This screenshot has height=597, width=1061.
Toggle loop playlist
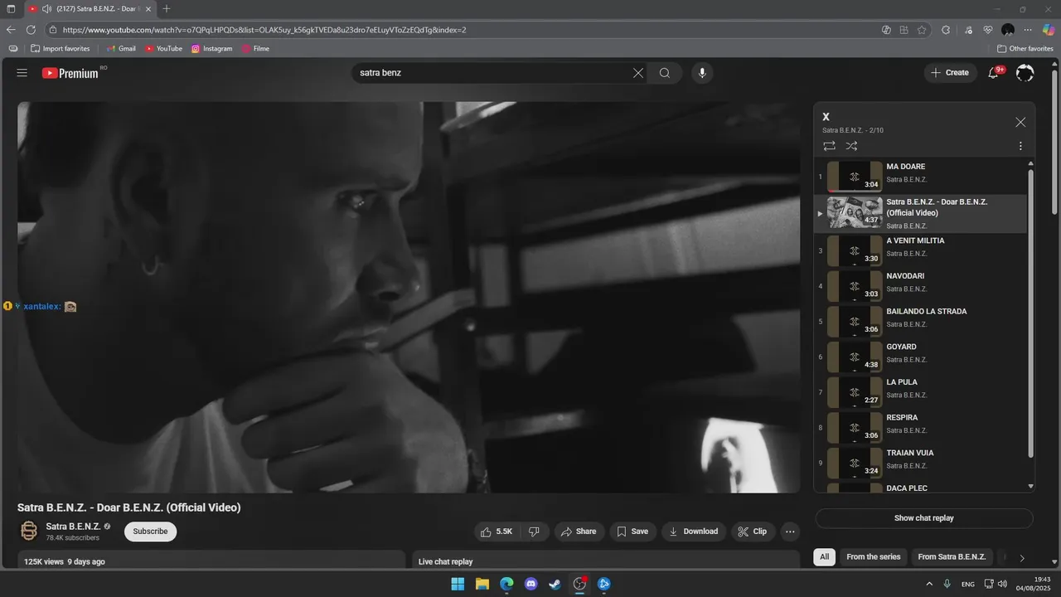click(829, 146)
